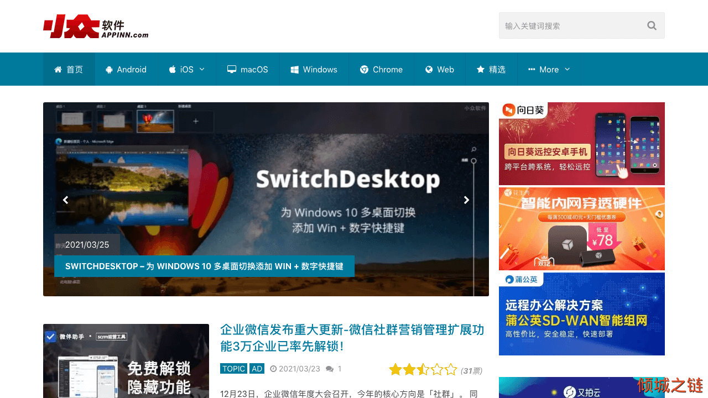Expand the More dropdown chevron
The width and height of the screenshot is (708, 398).
(x=567, y=69)
